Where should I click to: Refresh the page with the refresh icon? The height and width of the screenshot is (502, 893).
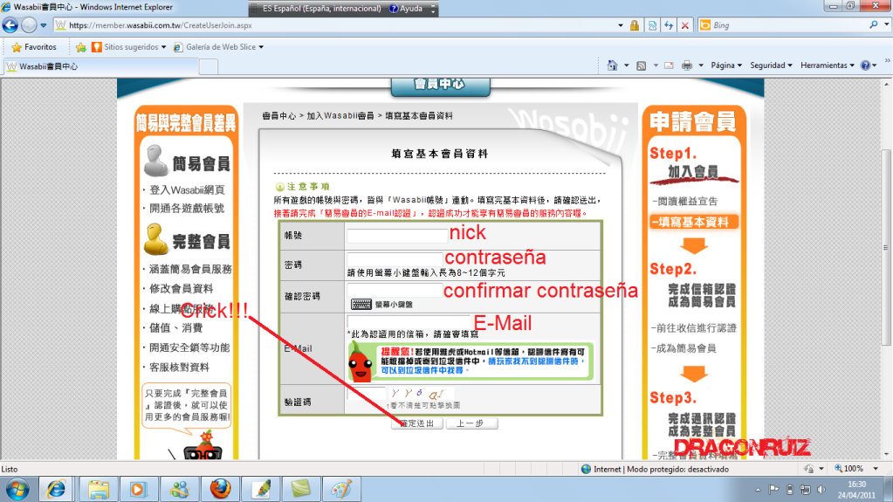[669, 25]
